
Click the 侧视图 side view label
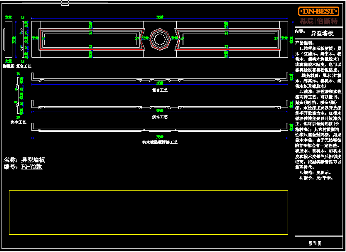(x=8, y=66)
